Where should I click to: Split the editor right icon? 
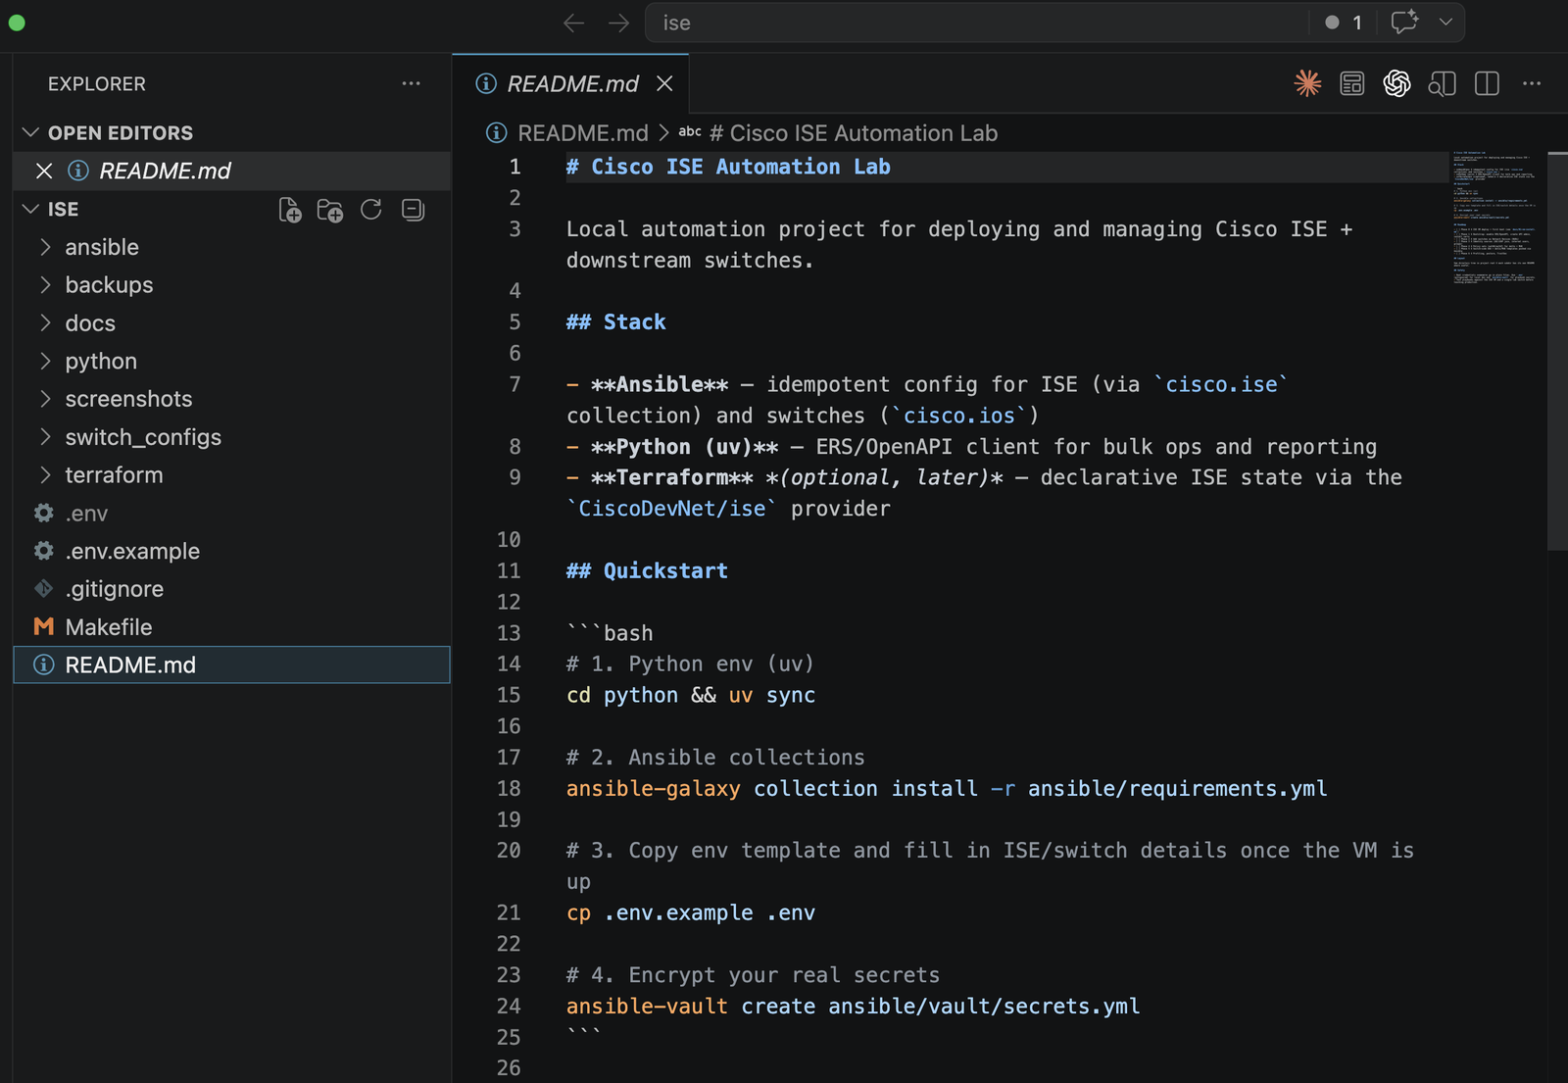pos(1487,83)
